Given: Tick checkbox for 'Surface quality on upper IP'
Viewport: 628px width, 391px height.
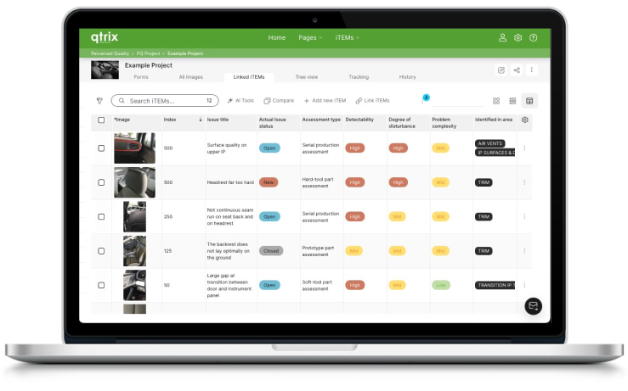Looking at the screenshot, I should coord(101,148).
